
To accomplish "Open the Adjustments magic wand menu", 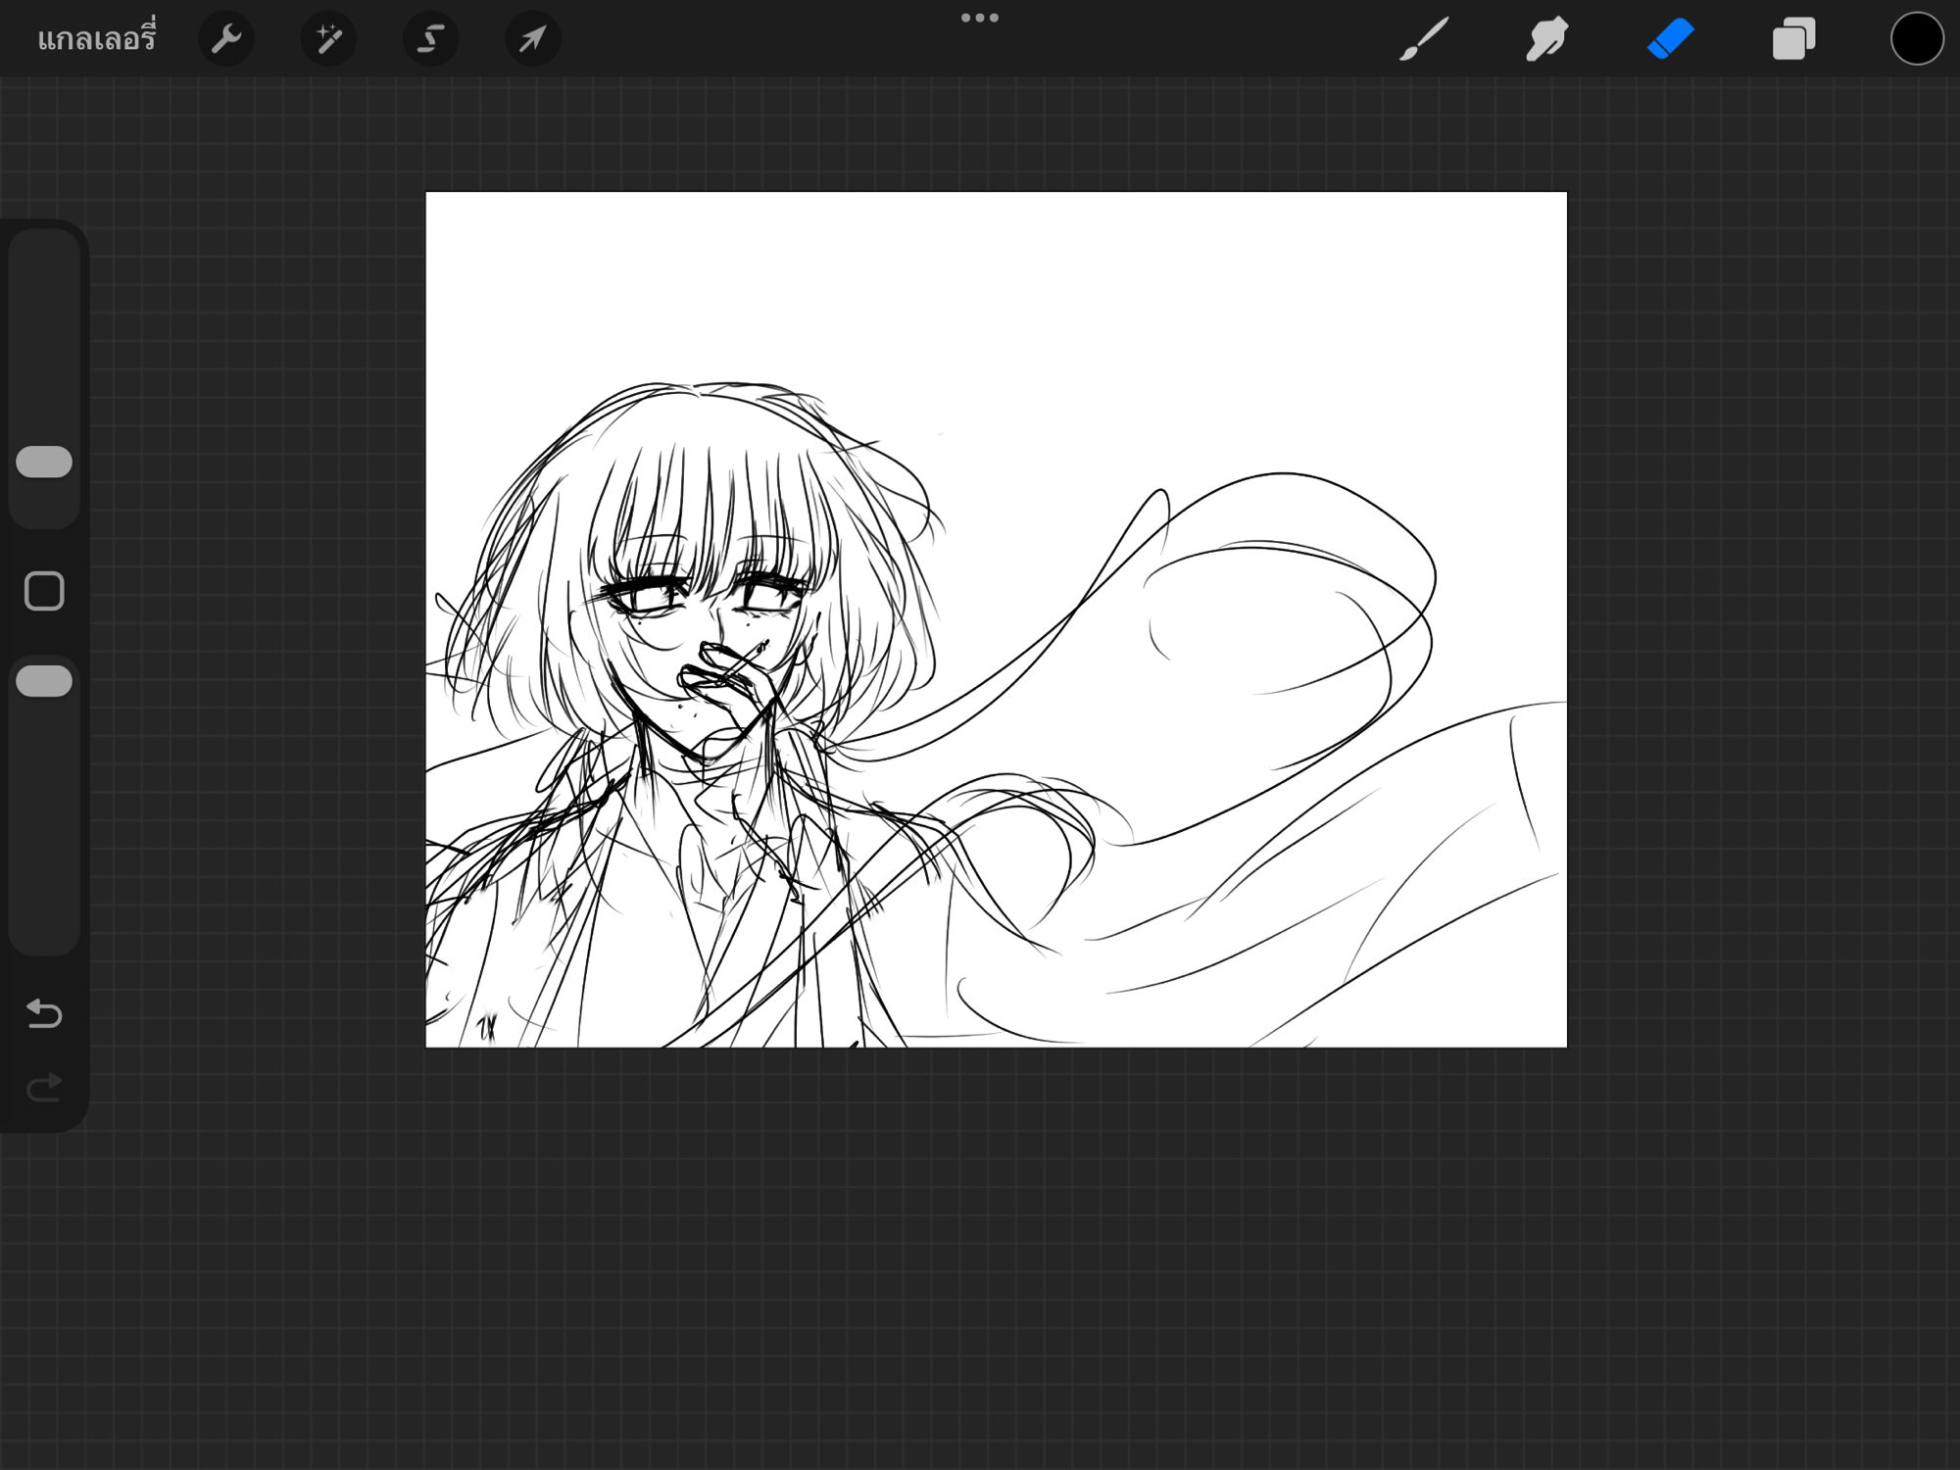I will (x=328, y=39).
